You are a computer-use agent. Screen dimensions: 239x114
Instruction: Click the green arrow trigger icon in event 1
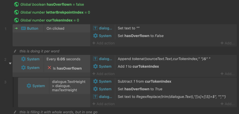pos(16,28)
